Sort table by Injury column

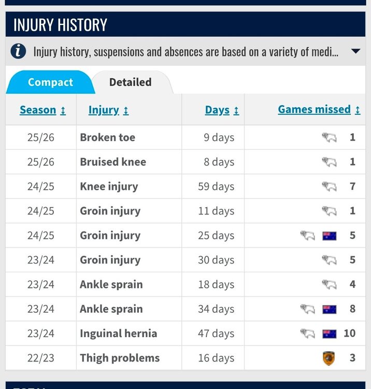pos(108,110)
